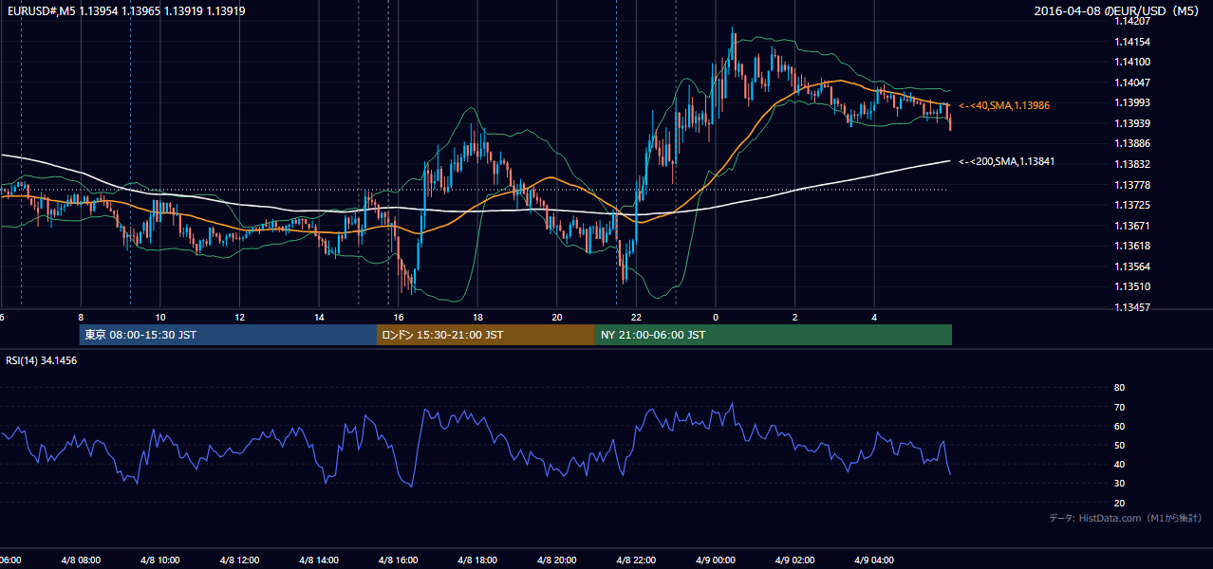
Task: Click price level 1.13564 on axis
Action: (1132, 266)
